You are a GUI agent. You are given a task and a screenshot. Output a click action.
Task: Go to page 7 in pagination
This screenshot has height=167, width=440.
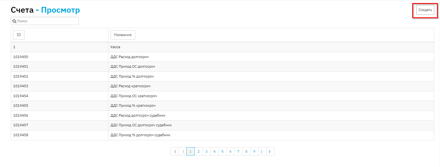click(238, 152)
